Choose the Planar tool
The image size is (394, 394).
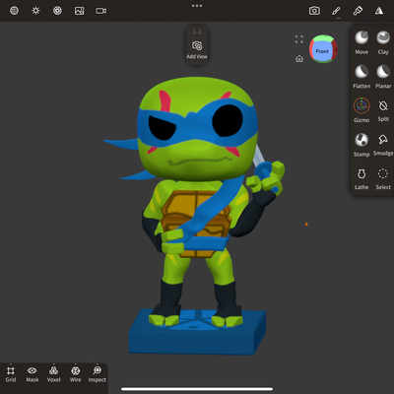[x=383, y=77]
